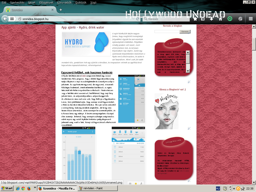Open the Eszközök menu
The image size is (256, 192).
pyautogui.click(x=81, y=2)
